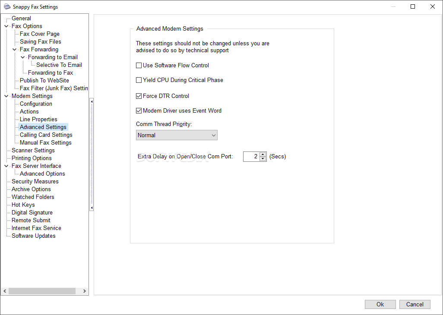This screenshot has width=443, height=315.
Task: Open Remote Submit settings
Action: click(31, 220)
